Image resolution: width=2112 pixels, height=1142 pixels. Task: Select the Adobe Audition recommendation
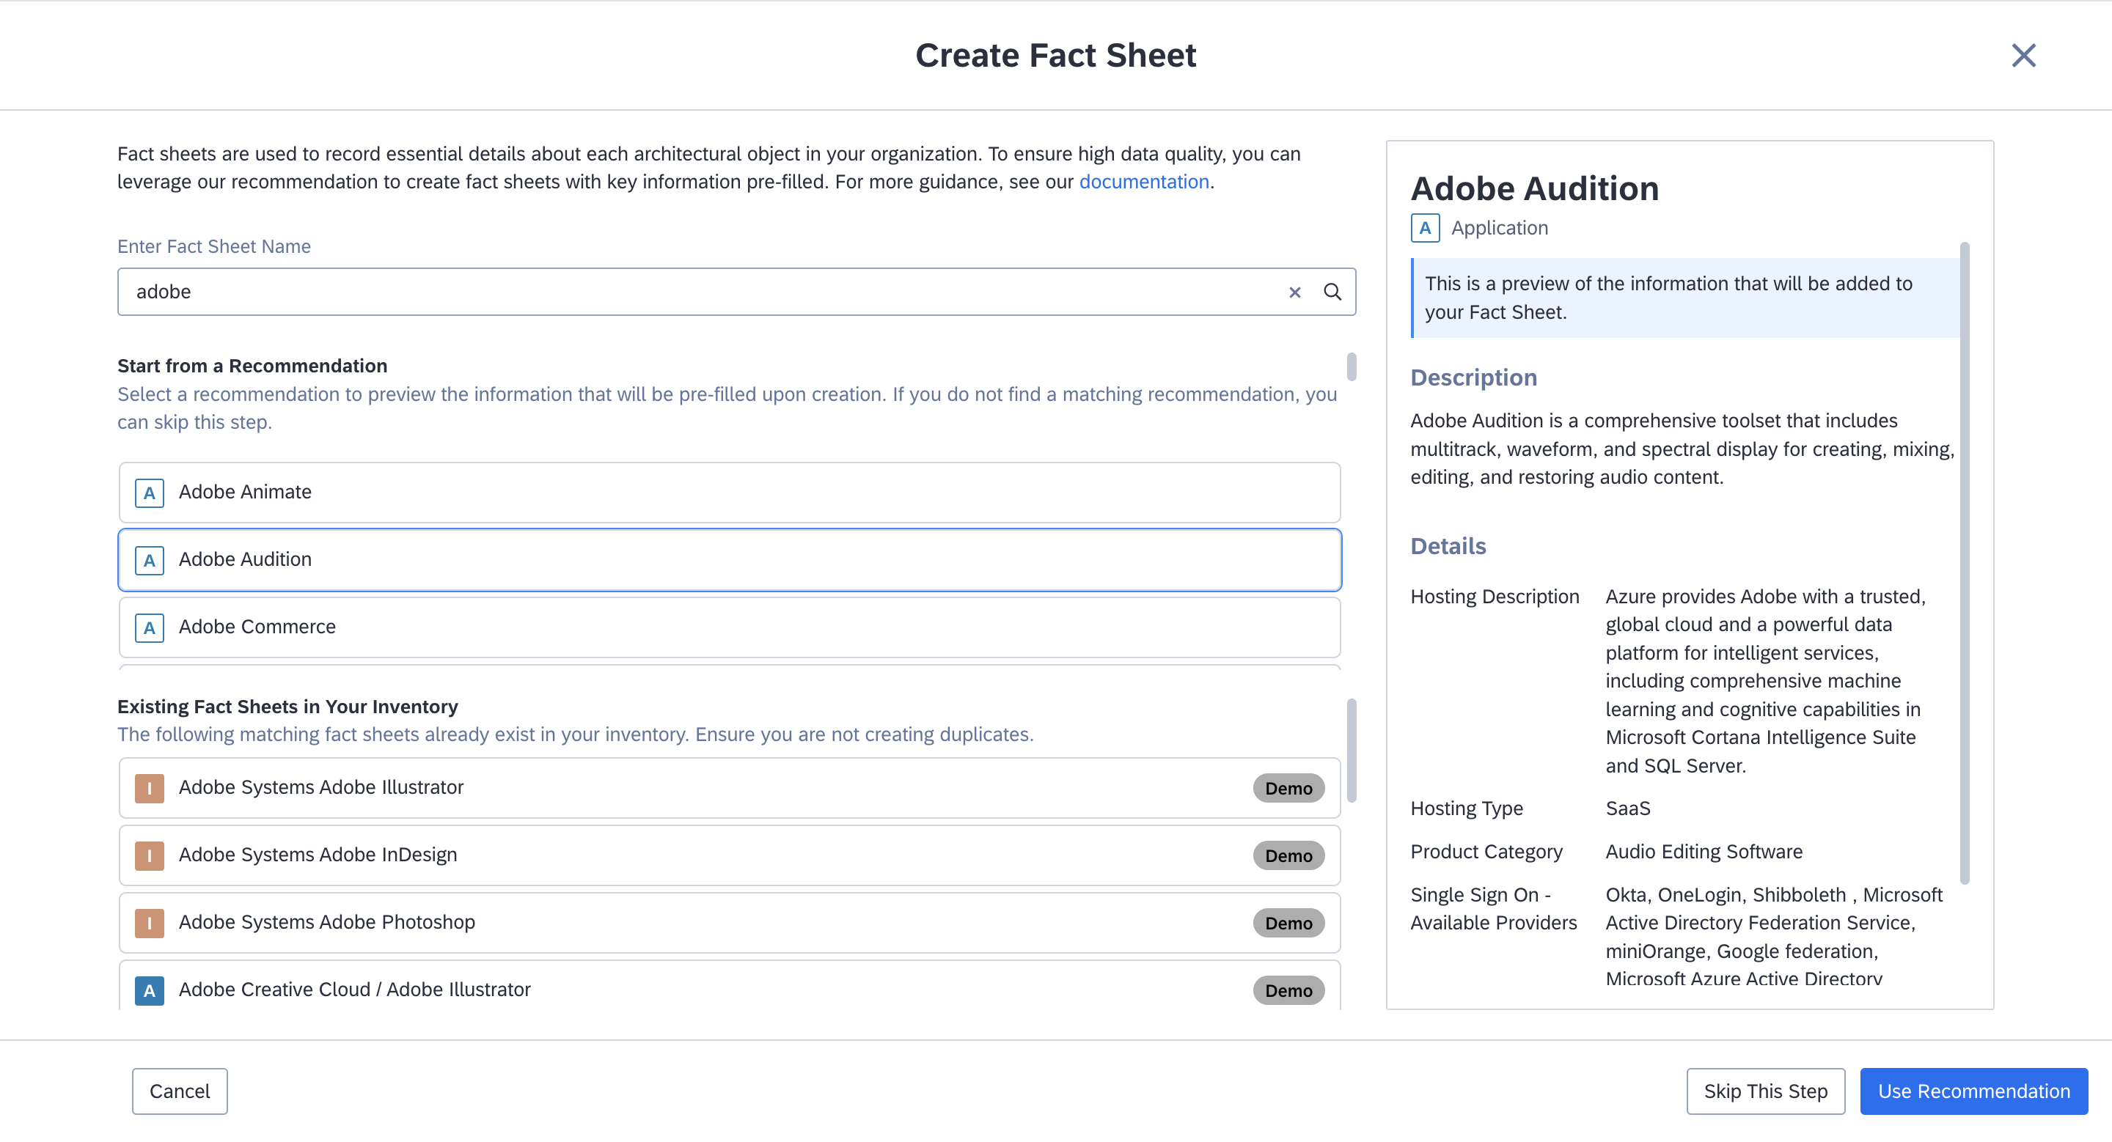(730, 559)
